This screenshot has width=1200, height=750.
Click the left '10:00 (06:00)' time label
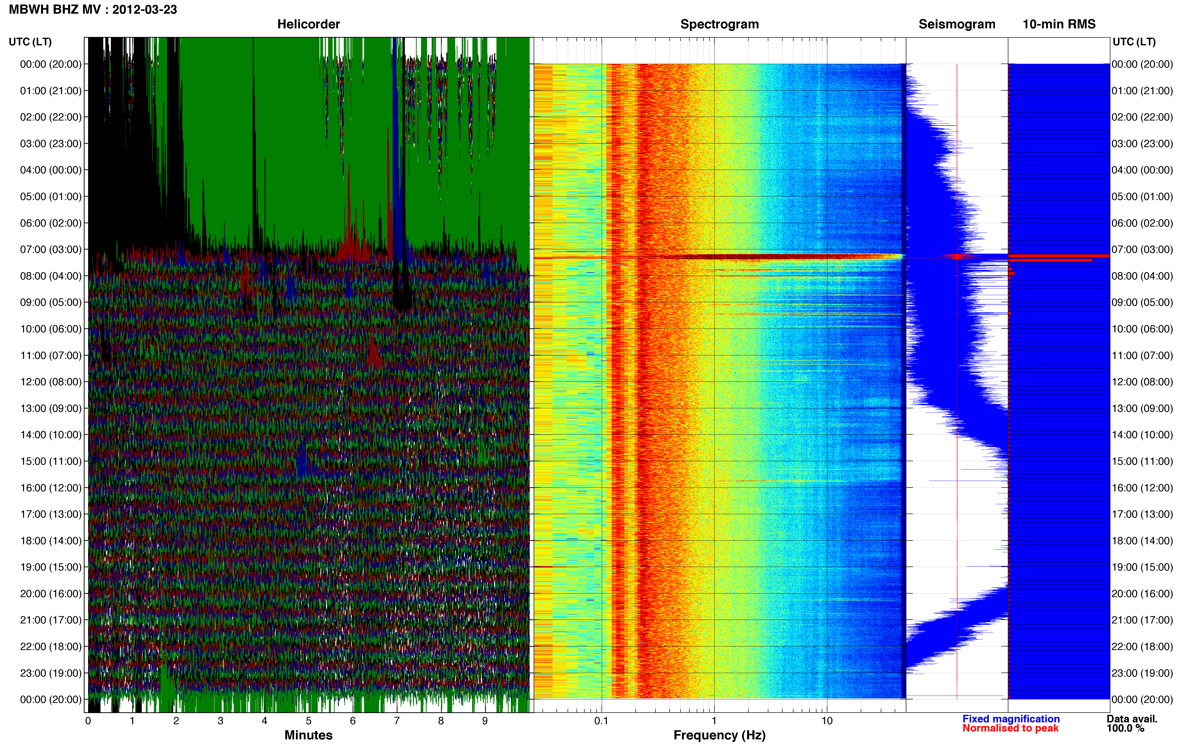click(x=51, y=329)
